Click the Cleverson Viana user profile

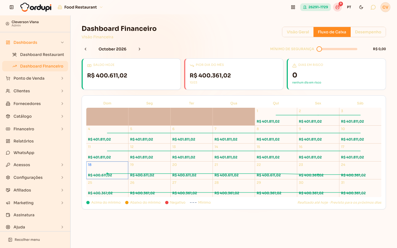[35, 24]
